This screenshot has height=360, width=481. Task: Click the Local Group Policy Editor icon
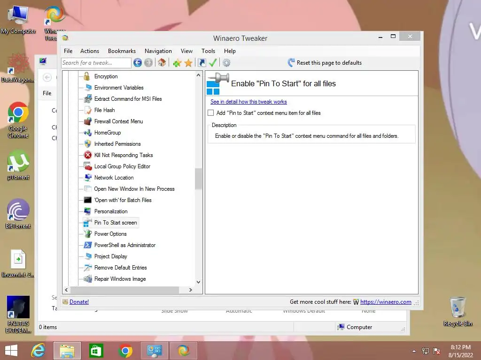pos(88,166)
